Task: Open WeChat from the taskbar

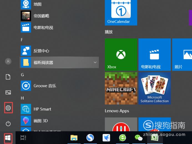Action: click(139, 138)
